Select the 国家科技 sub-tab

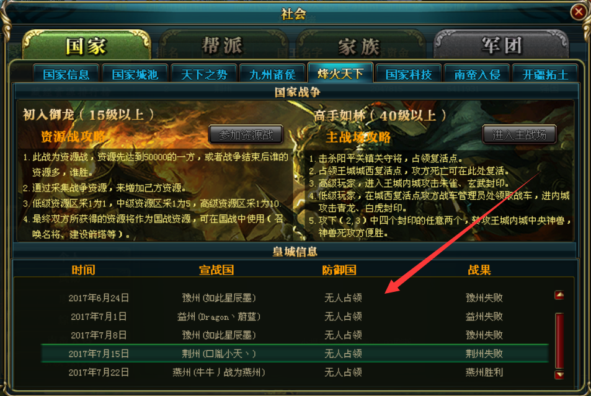pyautogui.click(x=409, y=74)
